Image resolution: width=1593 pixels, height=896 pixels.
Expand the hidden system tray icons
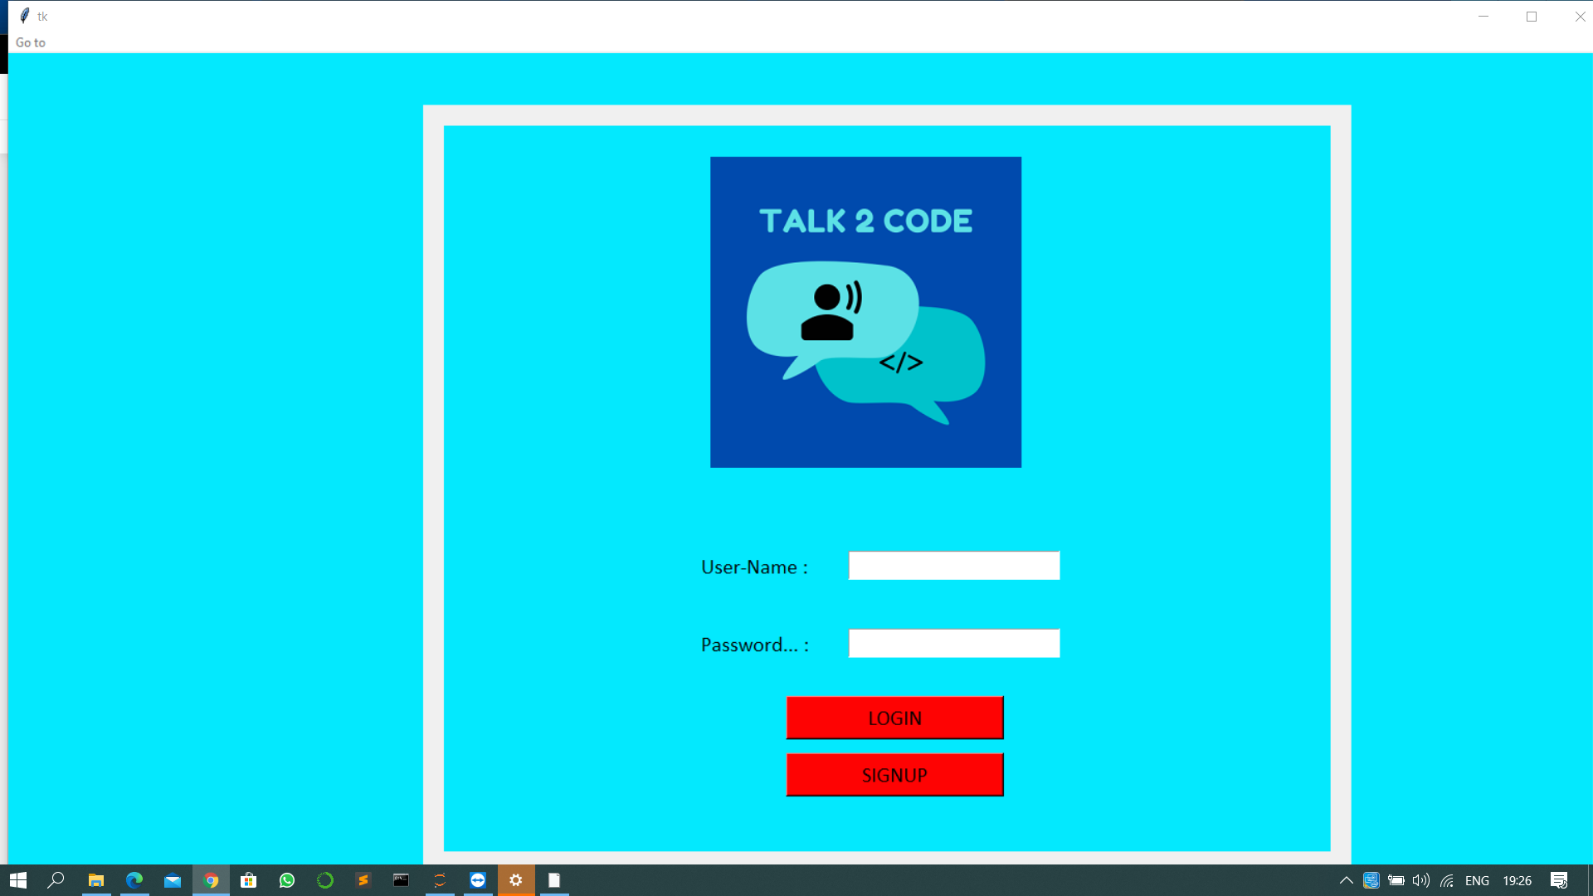tap(1346, 880)
